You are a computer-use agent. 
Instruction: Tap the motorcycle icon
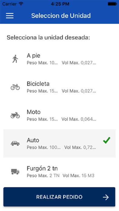15,115
